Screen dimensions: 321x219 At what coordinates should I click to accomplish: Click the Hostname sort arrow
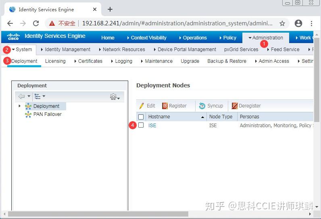point(202,117)
